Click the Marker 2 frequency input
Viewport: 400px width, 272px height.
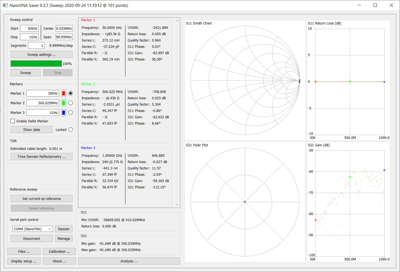tap(43, 103)
